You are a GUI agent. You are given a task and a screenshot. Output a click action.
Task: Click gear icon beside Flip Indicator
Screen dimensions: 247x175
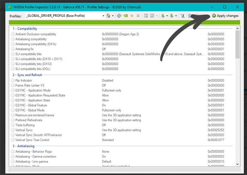point(13,80)
